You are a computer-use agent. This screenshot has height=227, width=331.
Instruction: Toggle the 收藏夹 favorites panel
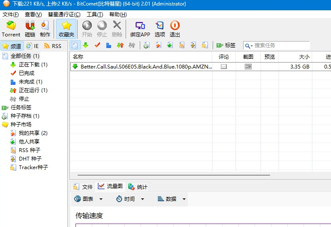point(66,29)
